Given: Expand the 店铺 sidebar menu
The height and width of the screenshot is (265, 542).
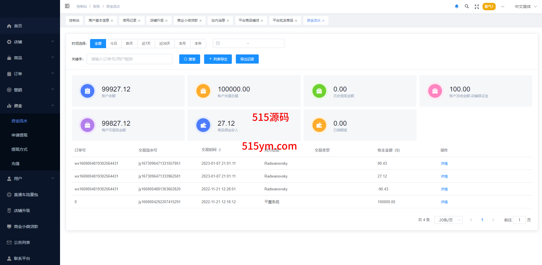Looking at the screenshot, I should coord(30,42).
